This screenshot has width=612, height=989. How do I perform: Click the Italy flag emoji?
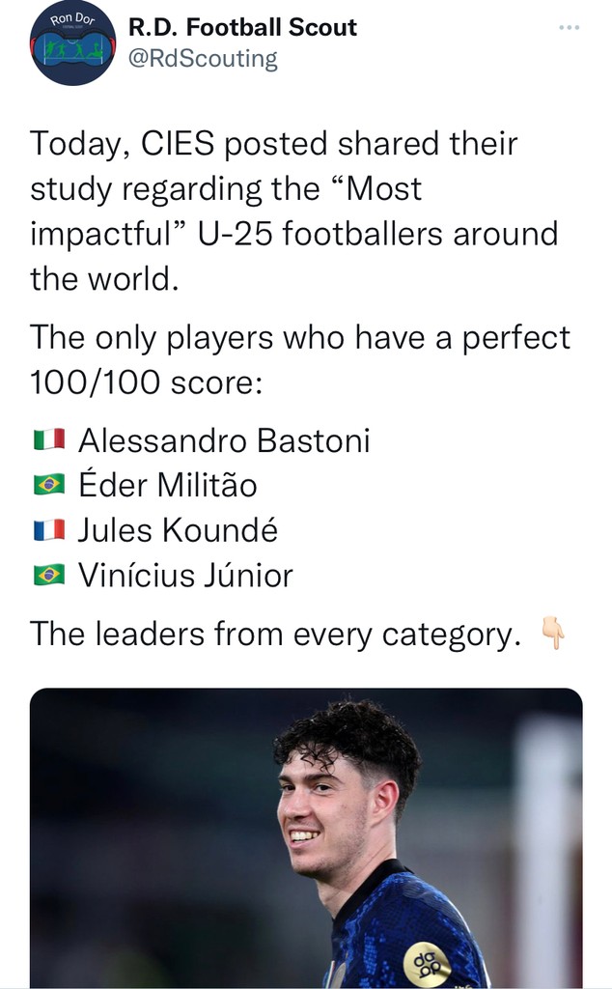pyautogui.click(x=49, y=439)
